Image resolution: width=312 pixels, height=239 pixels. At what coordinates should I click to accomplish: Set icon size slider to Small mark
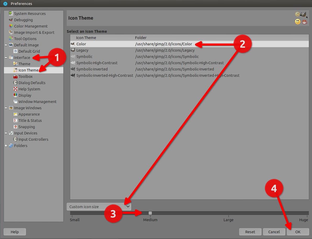point(72,213)
